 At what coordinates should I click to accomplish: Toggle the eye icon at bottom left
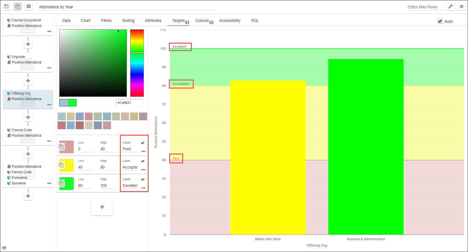tap(4, 248)
